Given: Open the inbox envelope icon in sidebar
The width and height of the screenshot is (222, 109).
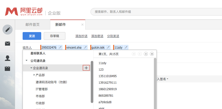Looking at the screenshot, I should [x=8, y=44].
